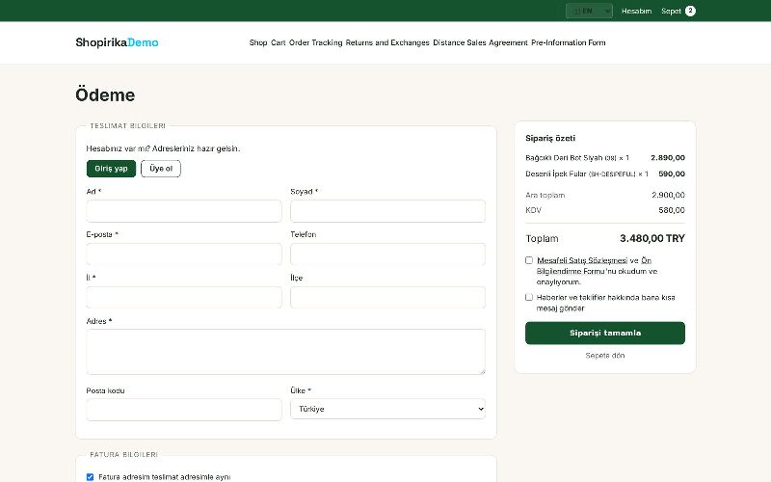Focus the İl input field
This screenshot has width=771, height=482.
[x=184, y=298]
